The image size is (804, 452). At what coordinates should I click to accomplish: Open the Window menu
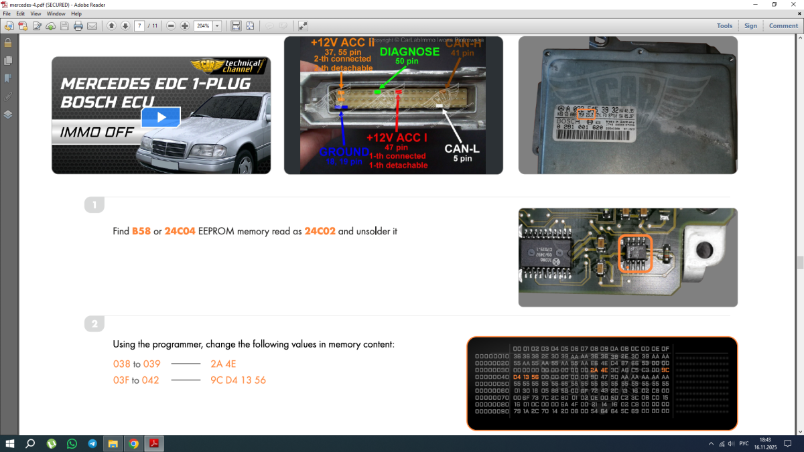tap(56, 13)
